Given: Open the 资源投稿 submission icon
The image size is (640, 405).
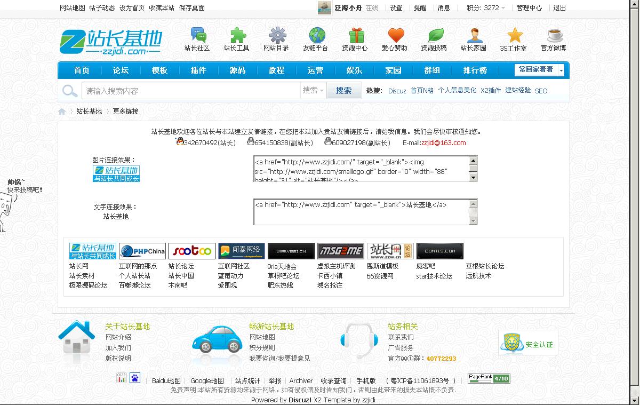Looking at the screenshot, I should pos(434,38).
